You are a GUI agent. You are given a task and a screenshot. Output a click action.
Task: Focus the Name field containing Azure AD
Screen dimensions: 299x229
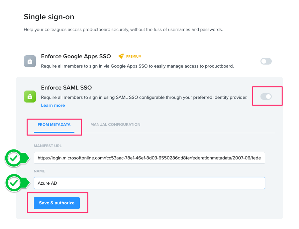[149, 183]
